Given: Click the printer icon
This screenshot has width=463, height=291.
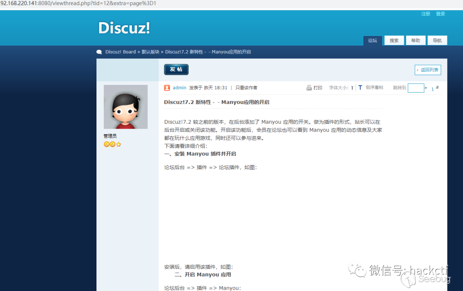Looking at the screenshot, I should pyautogui.click(x=309, y=88).
